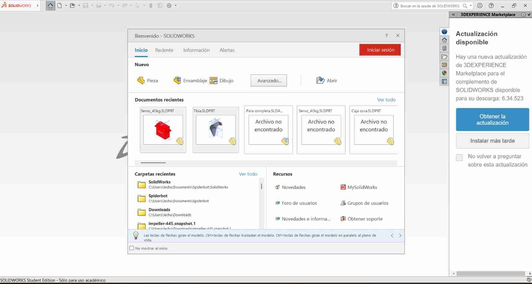Toggle 'No mostrar al inicio' checkbox
Screen dimensions: 532x284
click(132, 248)
